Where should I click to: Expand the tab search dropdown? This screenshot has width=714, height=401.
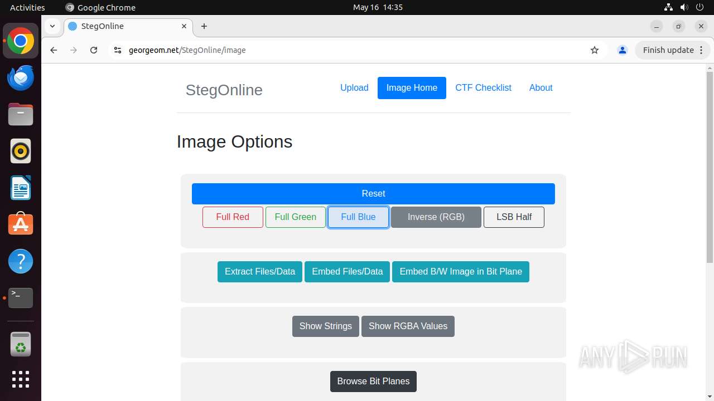coord(52,26)
